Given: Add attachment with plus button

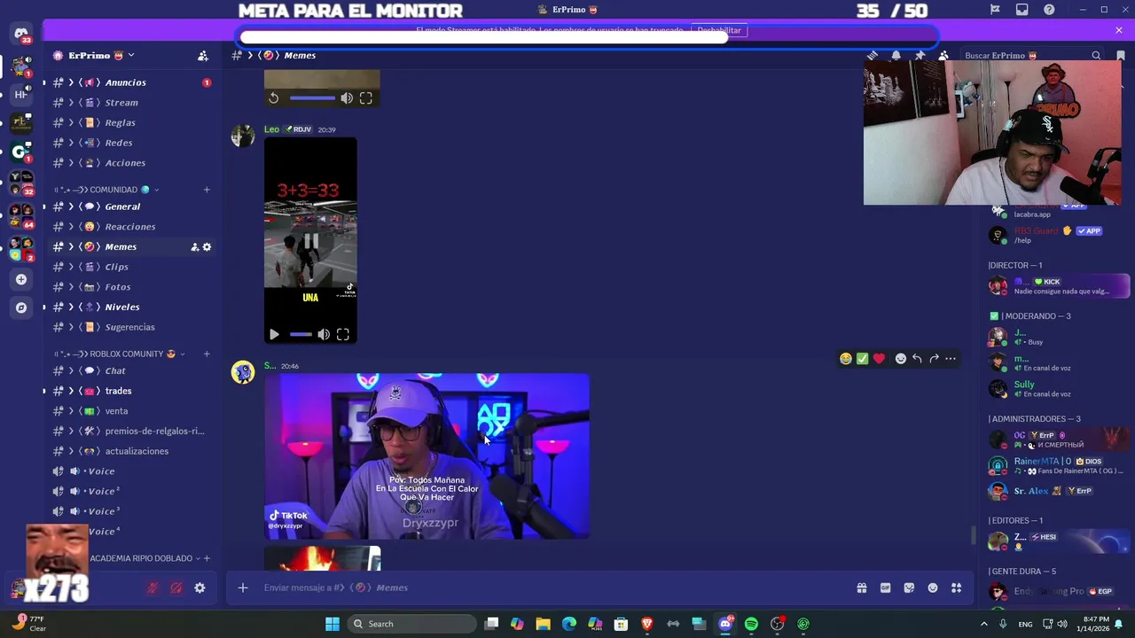Looking at the screenshot, I should pos(242,587).
